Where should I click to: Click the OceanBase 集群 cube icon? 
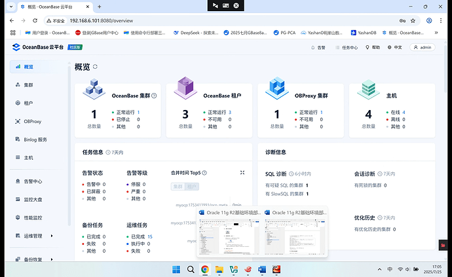pos(94,89)
